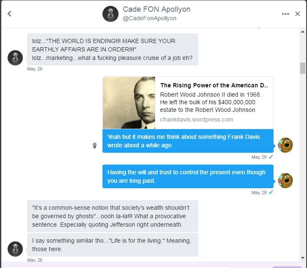The image size is (307, 268).
Task: Click the Scooby-Doo avatar next to Frank Davis message
Action: pyautogui.click(x=285, y=145)
